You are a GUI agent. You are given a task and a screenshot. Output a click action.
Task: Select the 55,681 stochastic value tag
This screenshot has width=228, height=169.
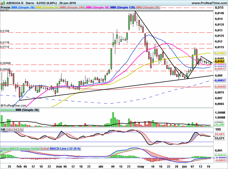[220, 134]
